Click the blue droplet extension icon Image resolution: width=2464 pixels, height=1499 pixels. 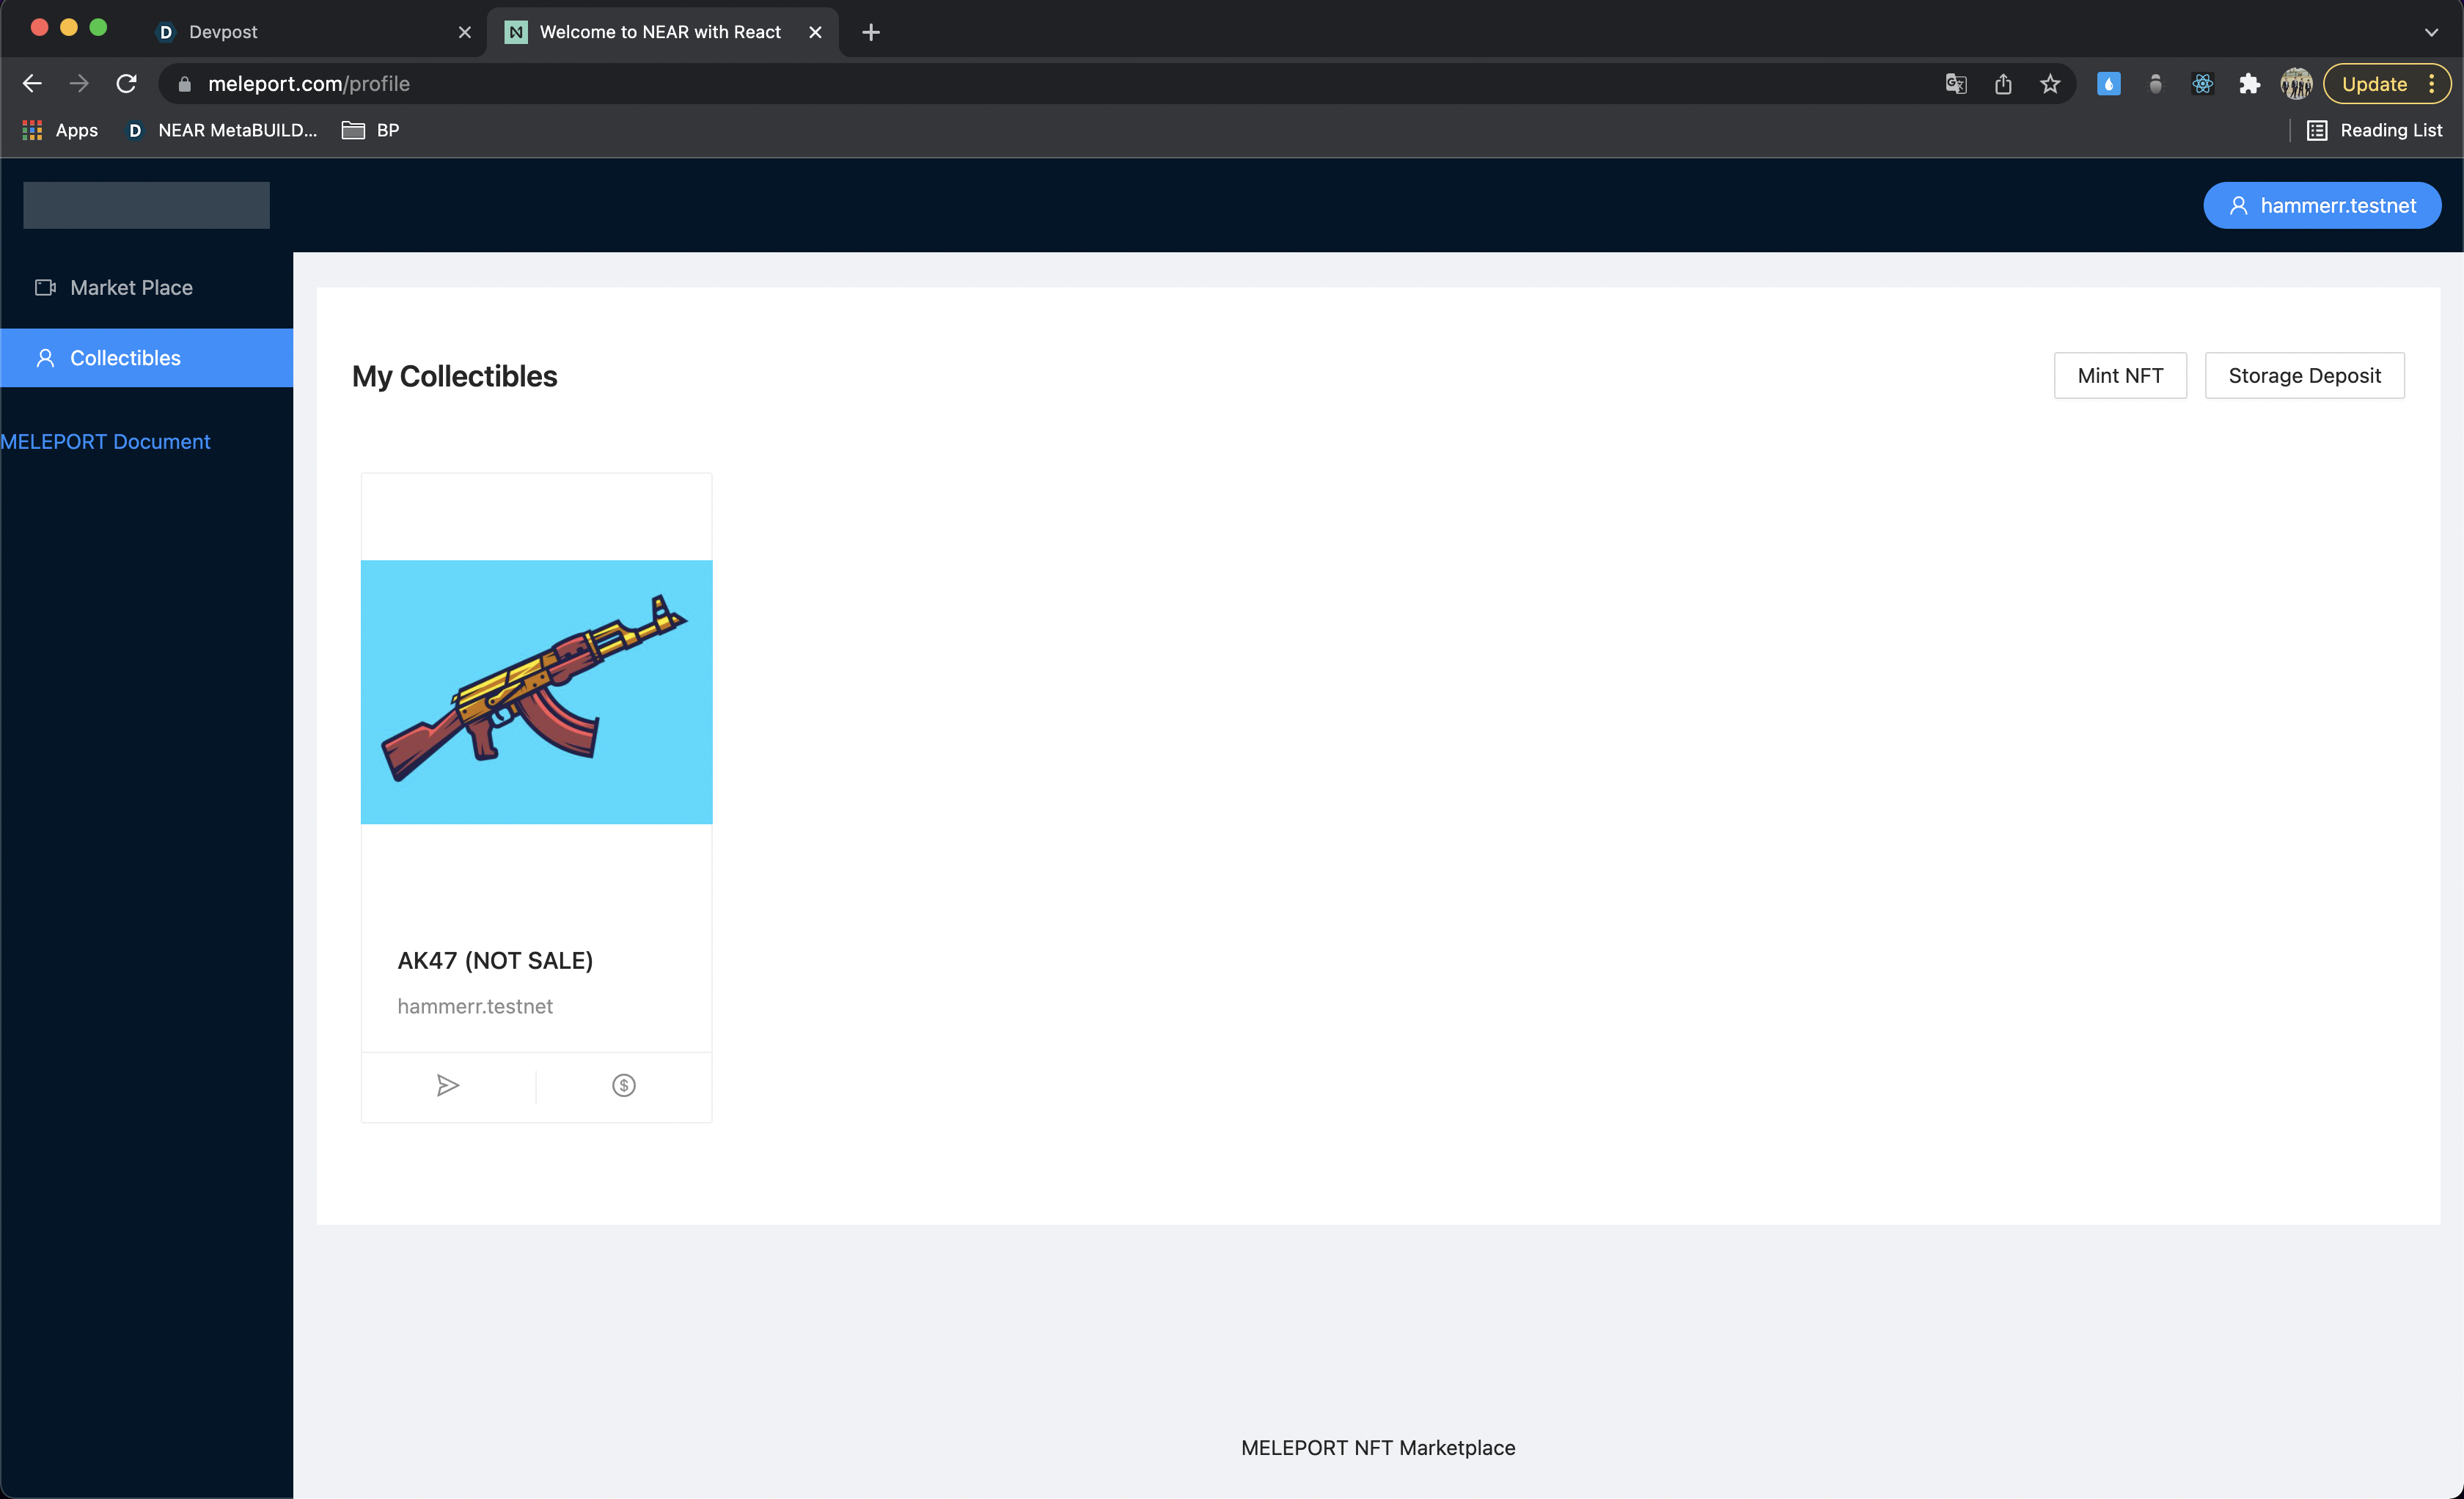pyautogui.click(x=2108, y=84)
